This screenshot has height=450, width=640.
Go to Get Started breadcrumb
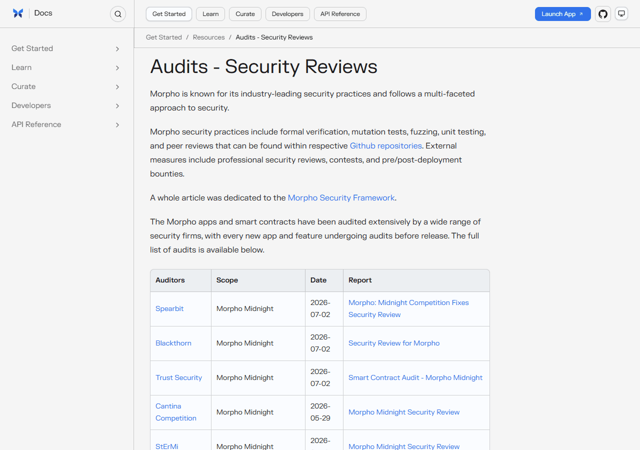pyautogui.click(x=164, y=37)
